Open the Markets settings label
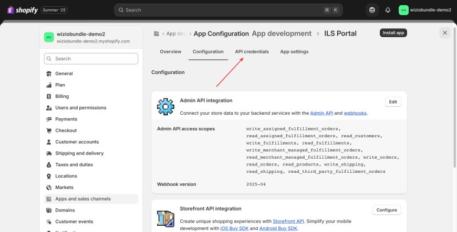Viewport: 457px width, 232px height. (x=64, y=187)
